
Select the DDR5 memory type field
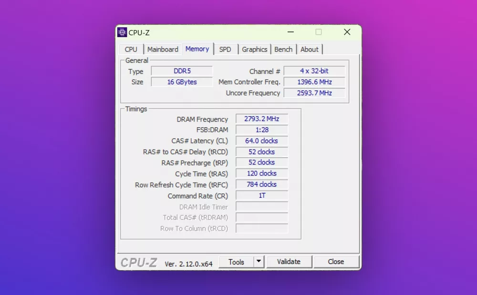[x=182, y=71]
